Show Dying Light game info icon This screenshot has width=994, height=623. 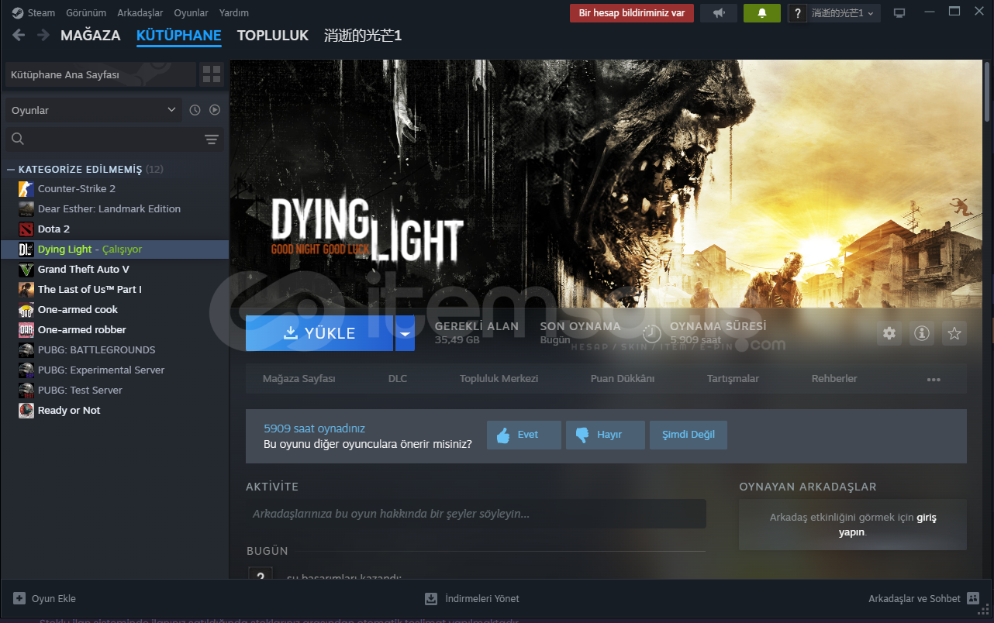pos(922,333)
